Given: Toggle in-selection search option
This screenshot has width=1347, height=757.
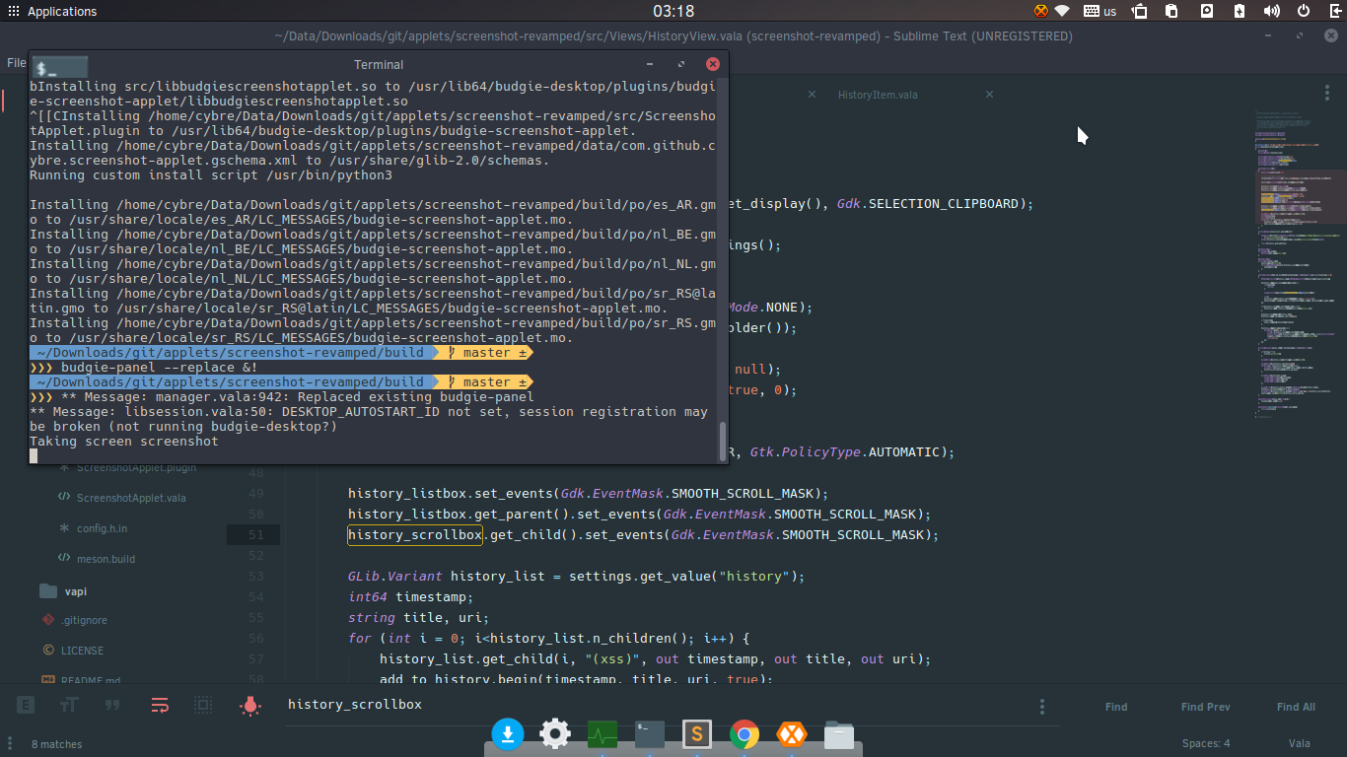Looking at the screenshot, I should pos(203,705).
